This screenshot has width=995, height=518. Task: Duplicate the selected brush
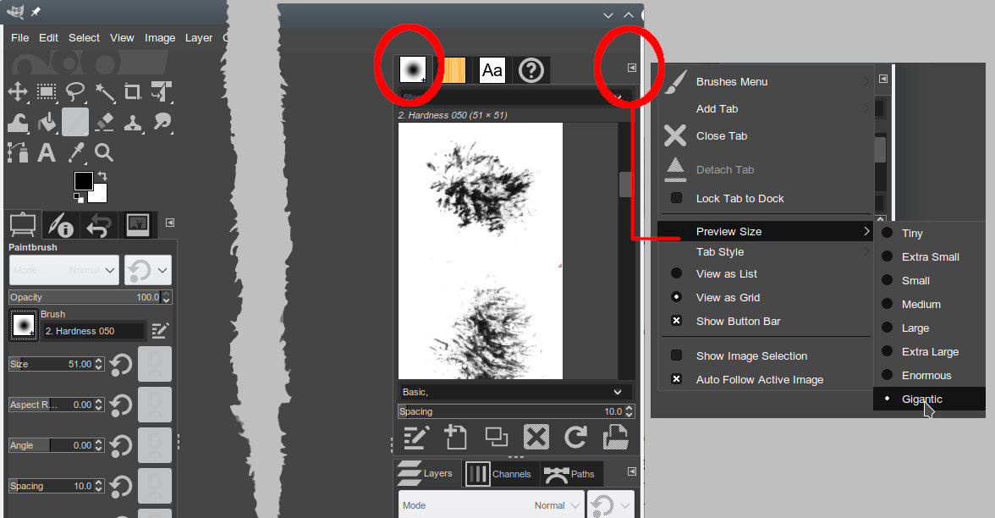496,438
